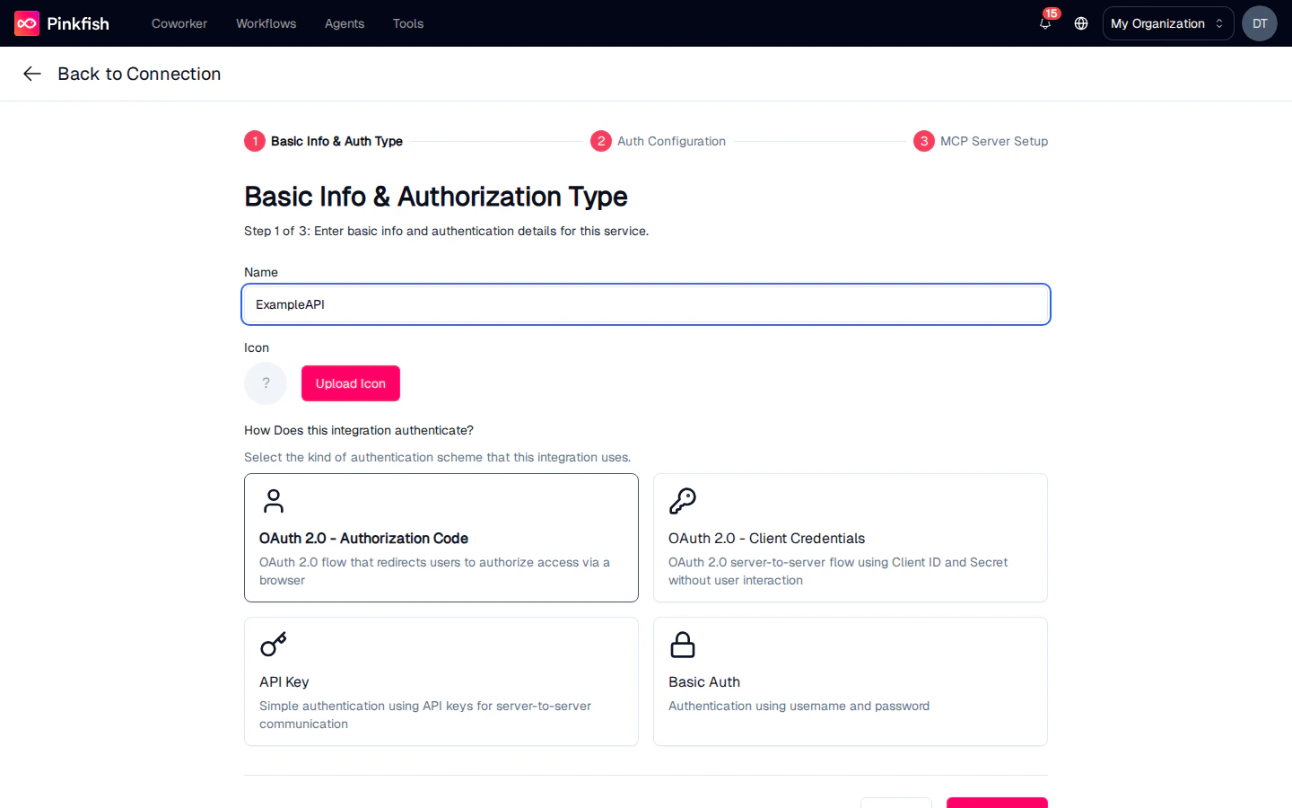Click the DT avatar circle
The image size is (1292, 808).
pyautogui.click(x=1259, y=23)
